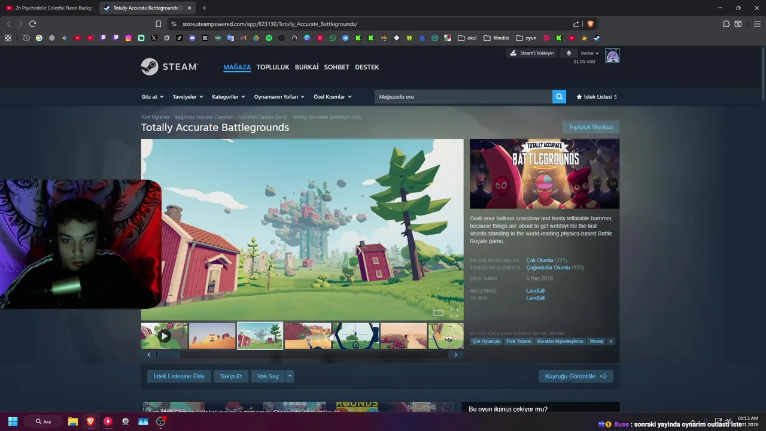Click the 'Yok Say' button
Screen dimensions: 766x431
[x=268, y=376]
